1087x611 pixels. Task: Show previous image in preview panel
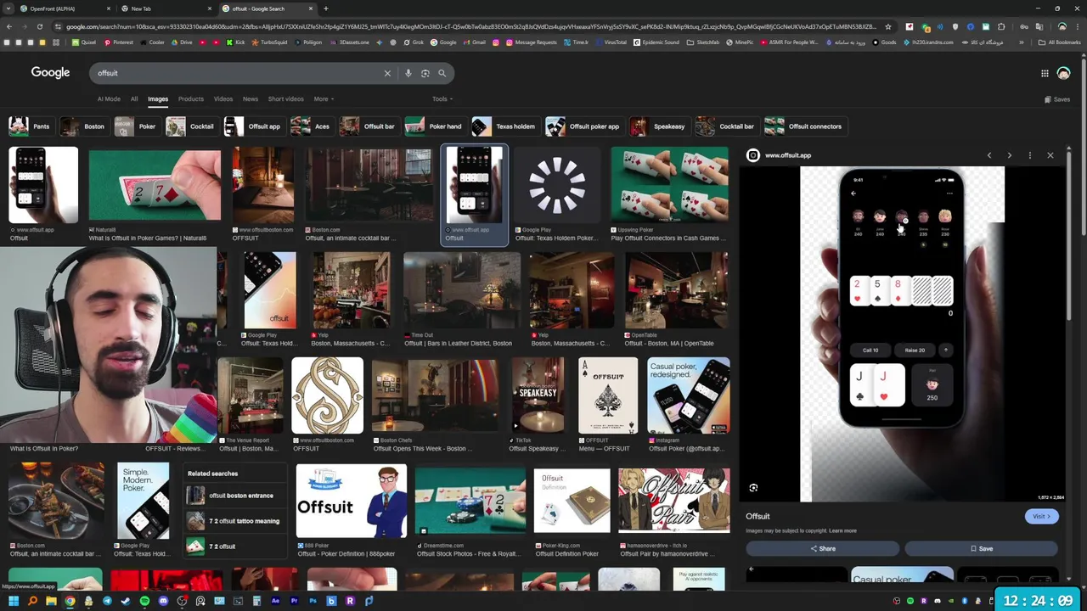pos(988,155)
